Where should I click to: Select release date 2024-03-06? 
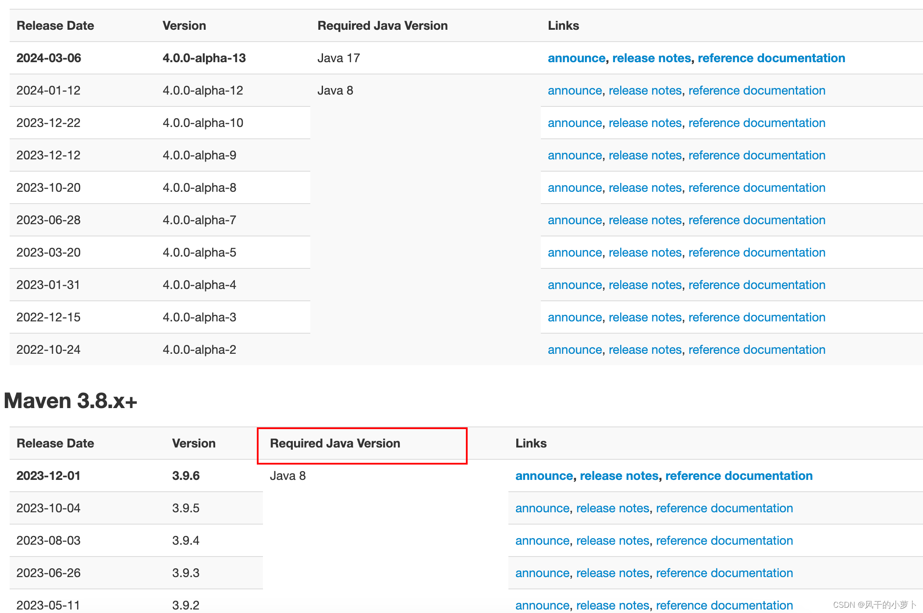(49, 58)
